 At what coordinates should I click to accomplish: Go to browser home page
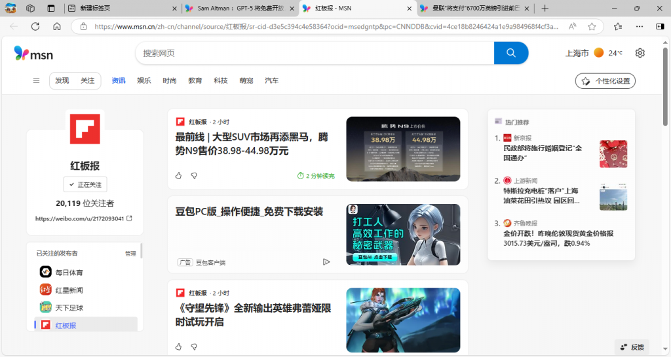[x=57, y=26]
